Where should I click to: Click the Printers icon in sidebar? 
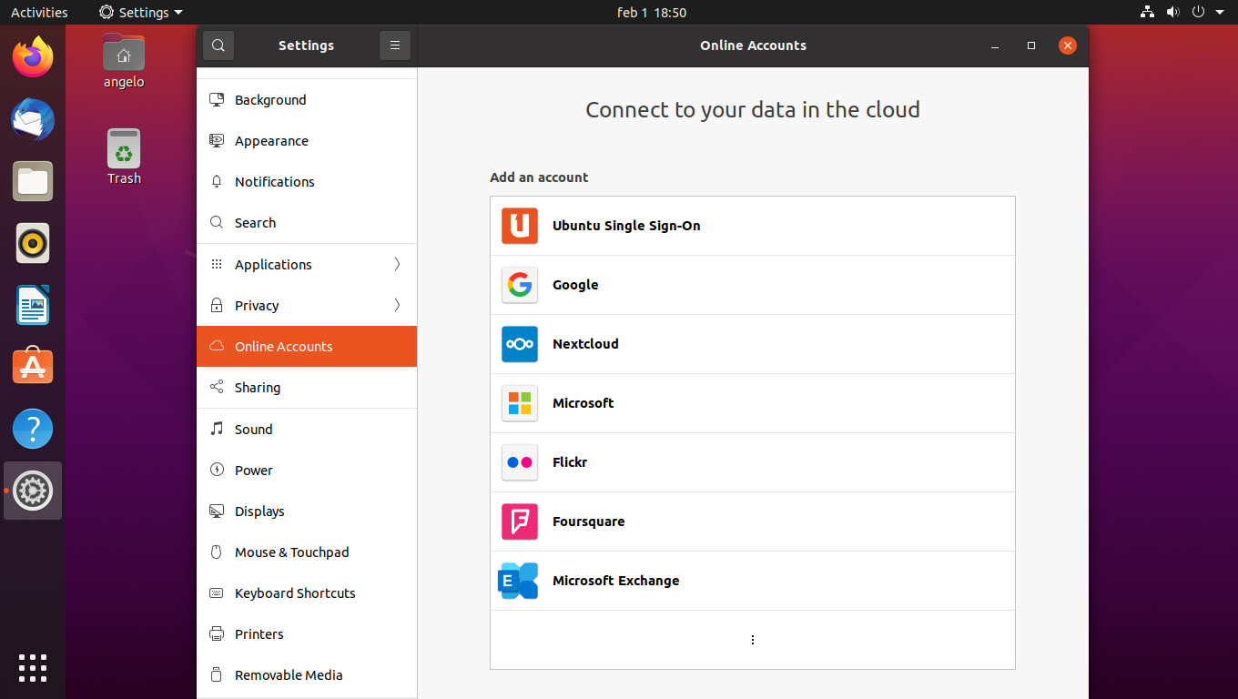(217, 634)
